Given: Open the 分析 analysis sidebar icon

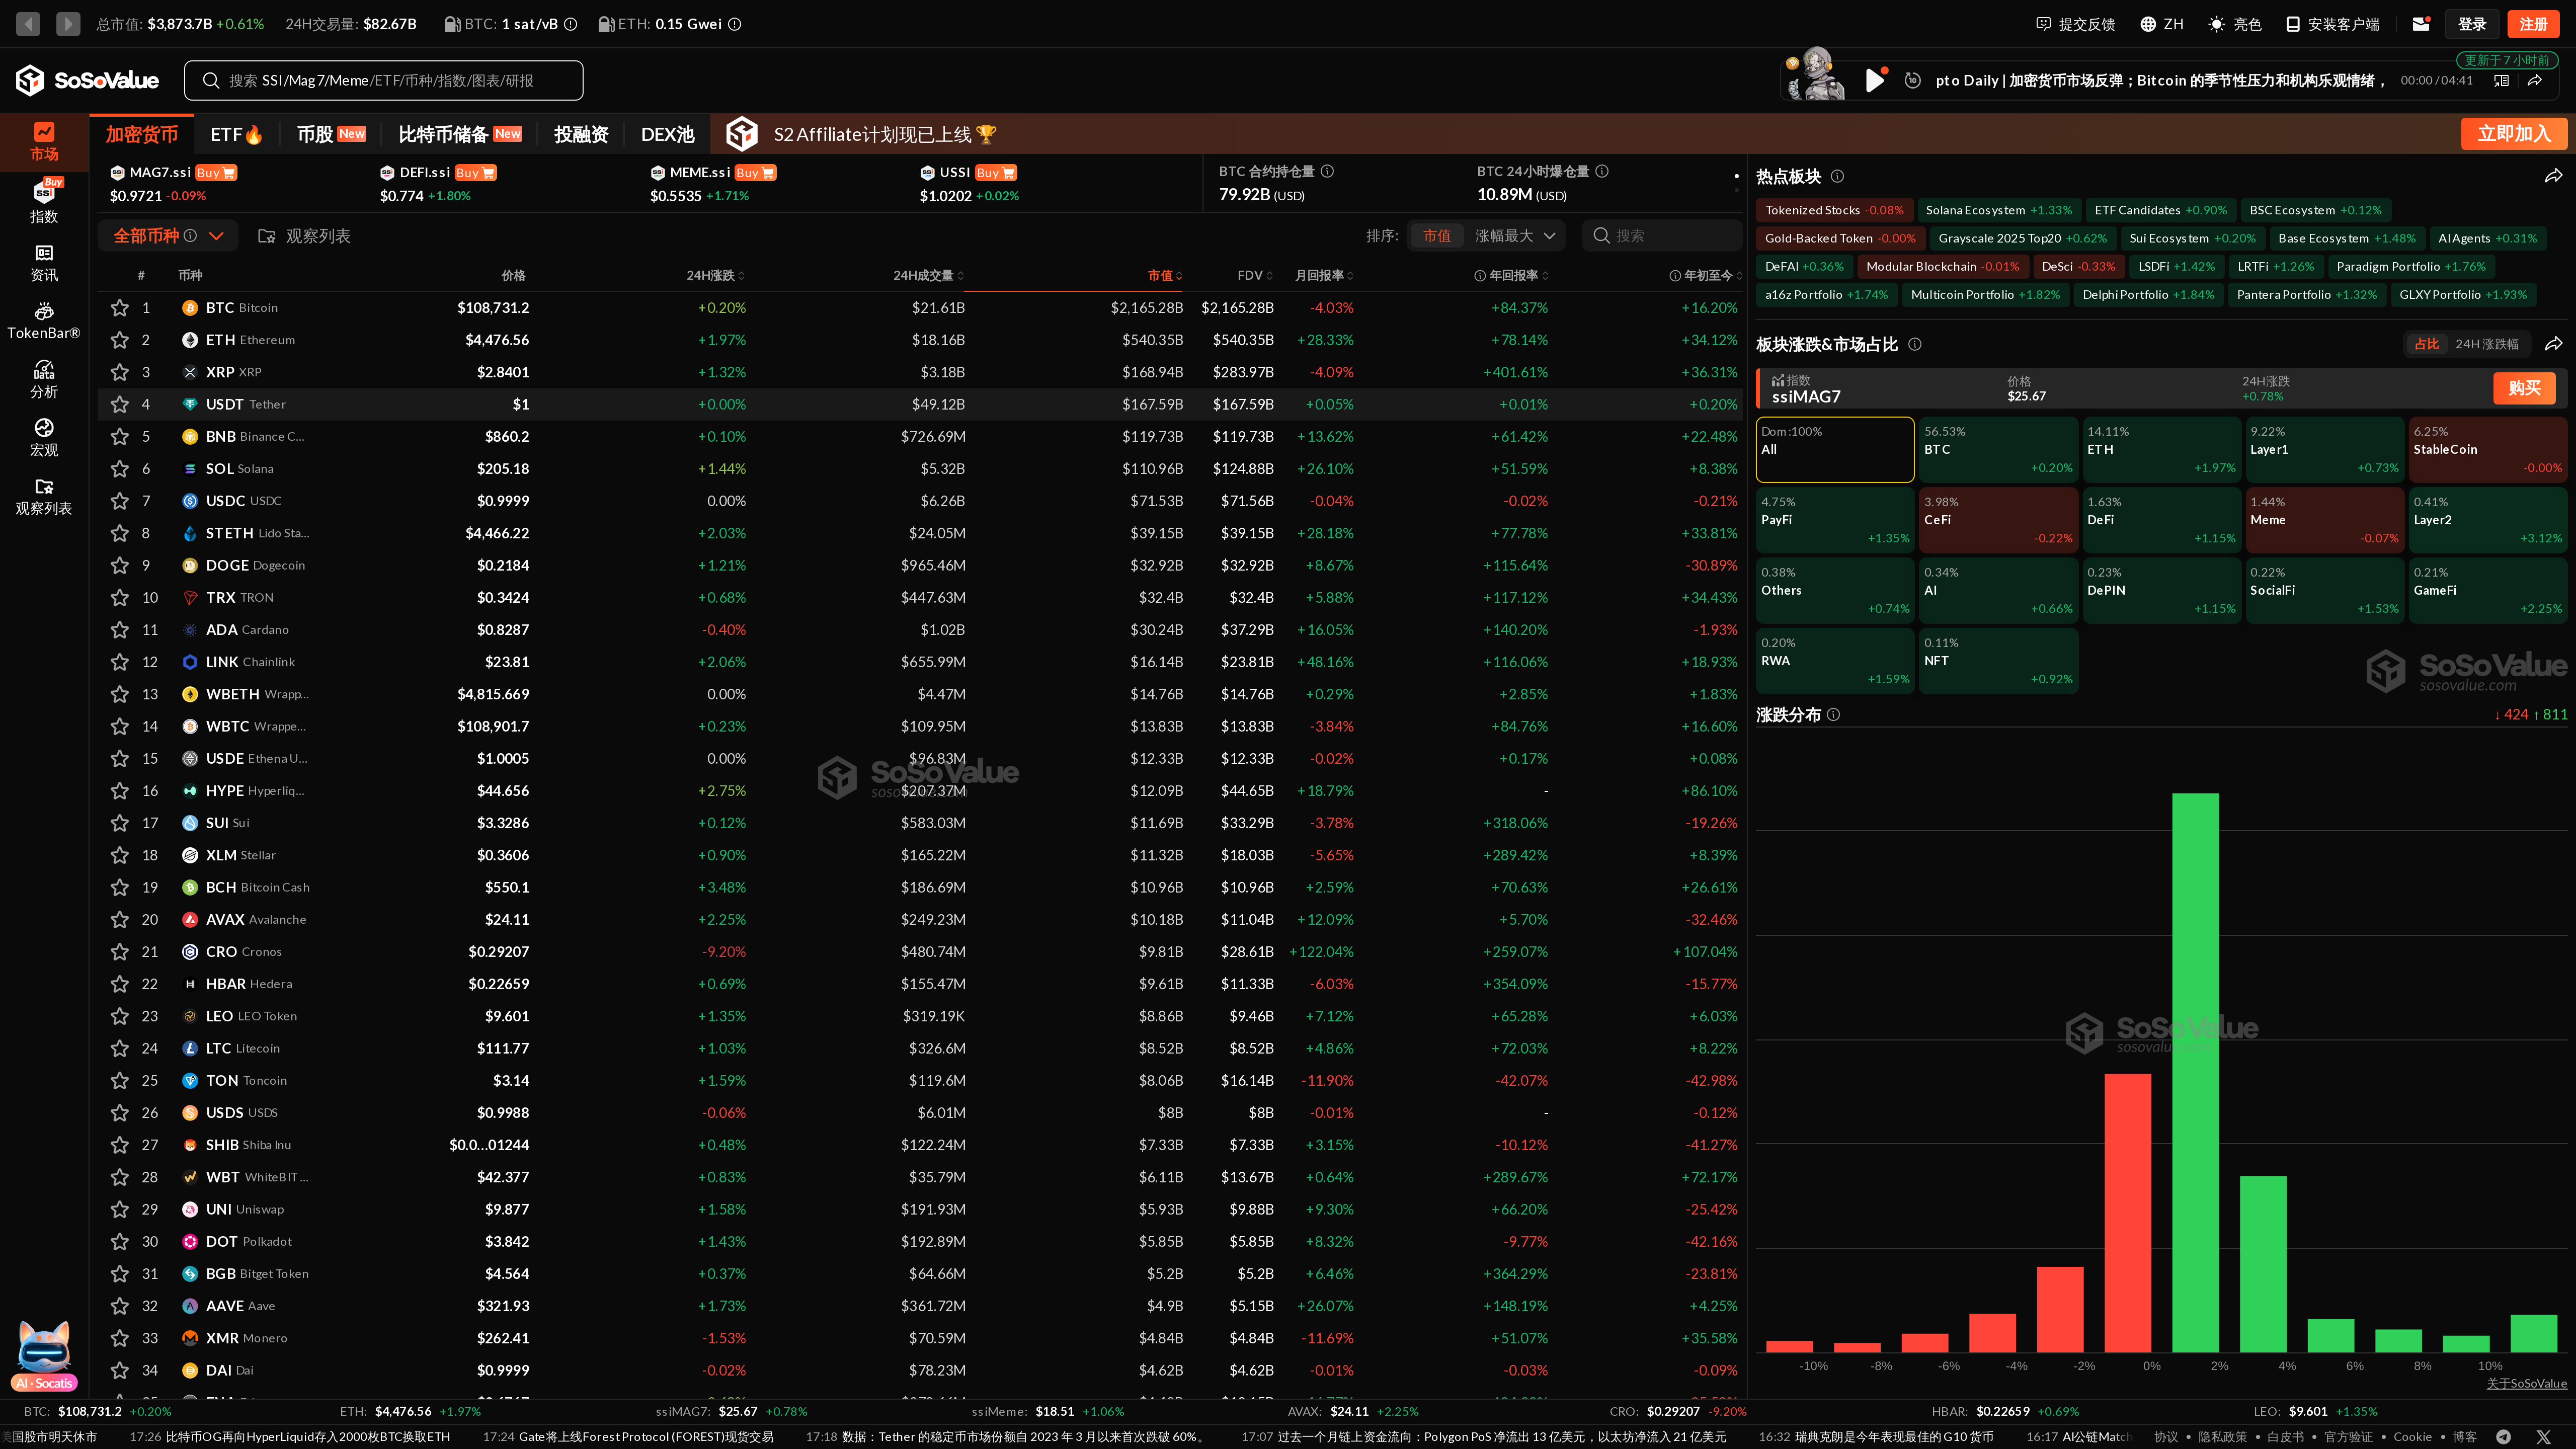Looking at the screenshot, I should pyautogui.click(x=44, y=380).
